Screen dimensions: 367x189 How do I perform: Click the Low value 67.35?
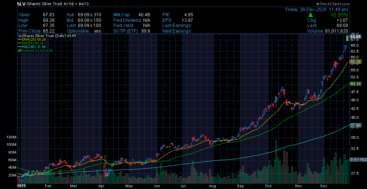pos(49,26)
